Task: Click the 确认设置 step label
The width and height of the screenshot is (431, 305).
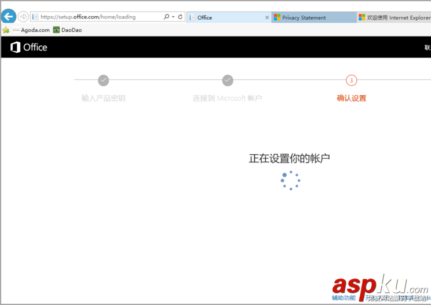Action: pyautogui.click(x=352, y=98)
